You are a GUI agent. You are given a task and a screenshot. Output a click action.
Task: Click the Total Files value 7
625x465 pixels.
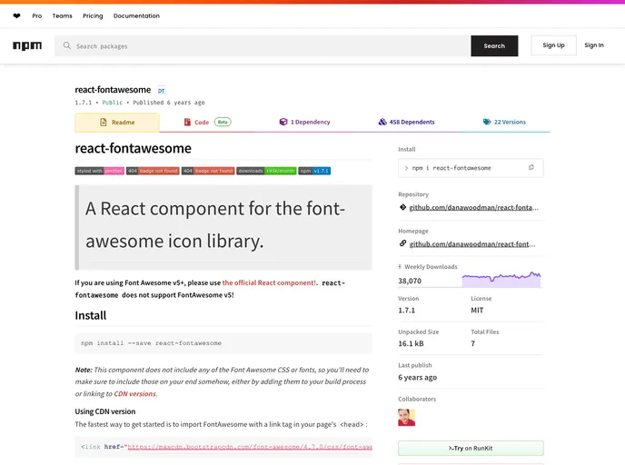click(472, 343)
